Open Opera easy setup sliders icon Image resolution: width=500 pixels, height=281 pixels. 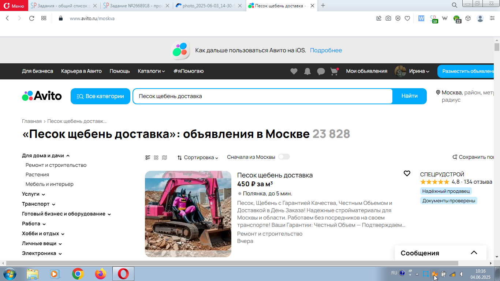click(492, 18)
